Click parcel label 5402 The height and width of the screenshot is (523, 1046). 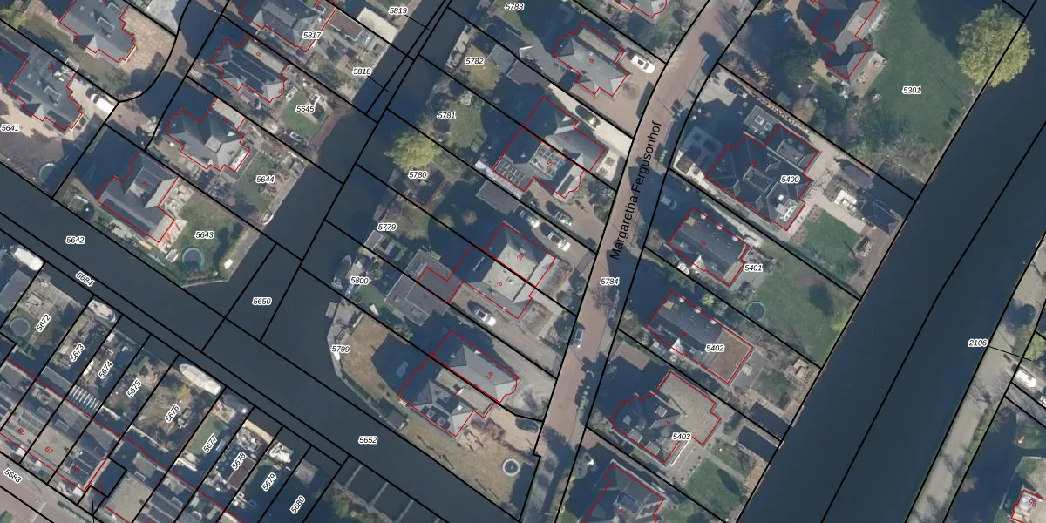point(715,349)
